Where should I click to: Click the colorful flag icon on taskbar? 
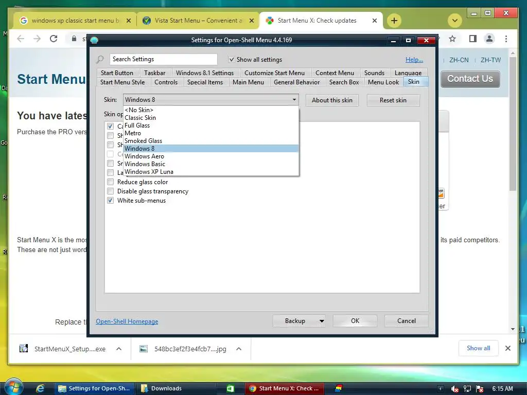coord(339,388)
